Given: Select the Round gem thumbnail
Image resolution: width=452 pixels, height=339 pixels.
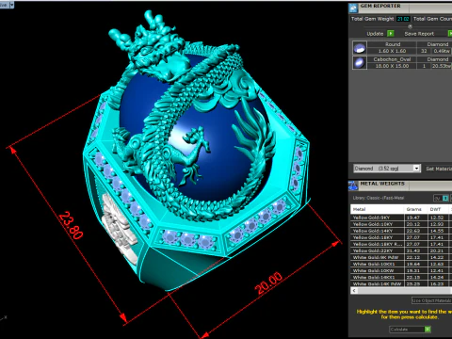Looking at the screenshot, I should (x=360, y=48).
